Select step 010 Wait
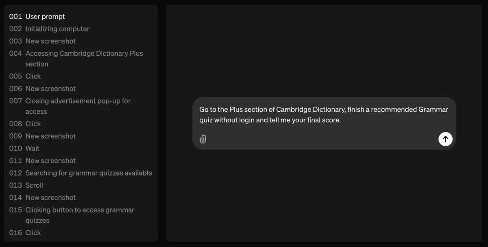 pos(32,148)
